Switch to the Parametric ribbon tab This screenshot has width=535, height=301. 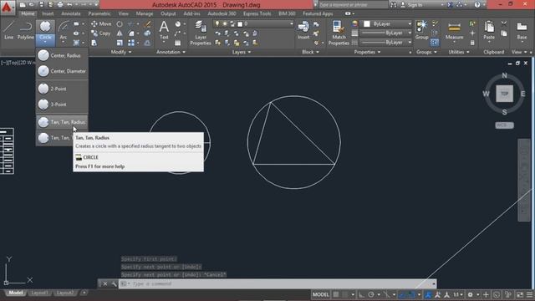click(x=99, y=13)
